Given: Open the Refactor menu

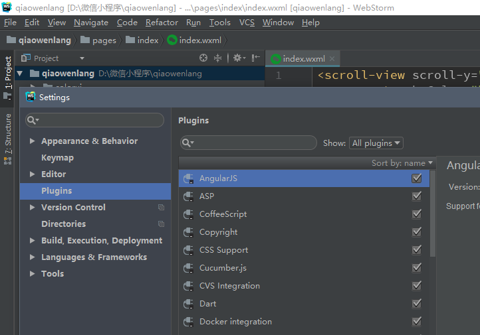Looking at the screenshot, I should click(x=162, y=23).
